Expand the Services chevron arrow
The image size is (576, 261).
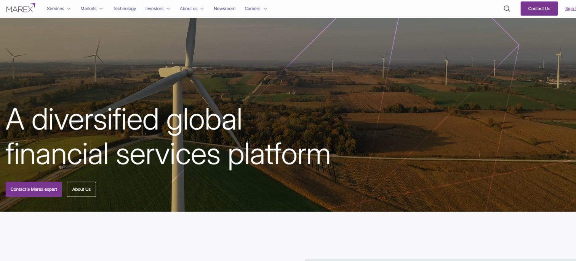(69, 9)
